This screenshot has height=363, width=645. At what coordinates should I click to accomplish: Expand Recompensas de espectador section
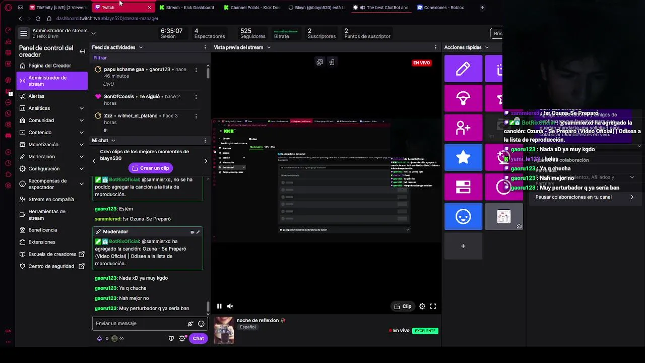pos(82,184)
